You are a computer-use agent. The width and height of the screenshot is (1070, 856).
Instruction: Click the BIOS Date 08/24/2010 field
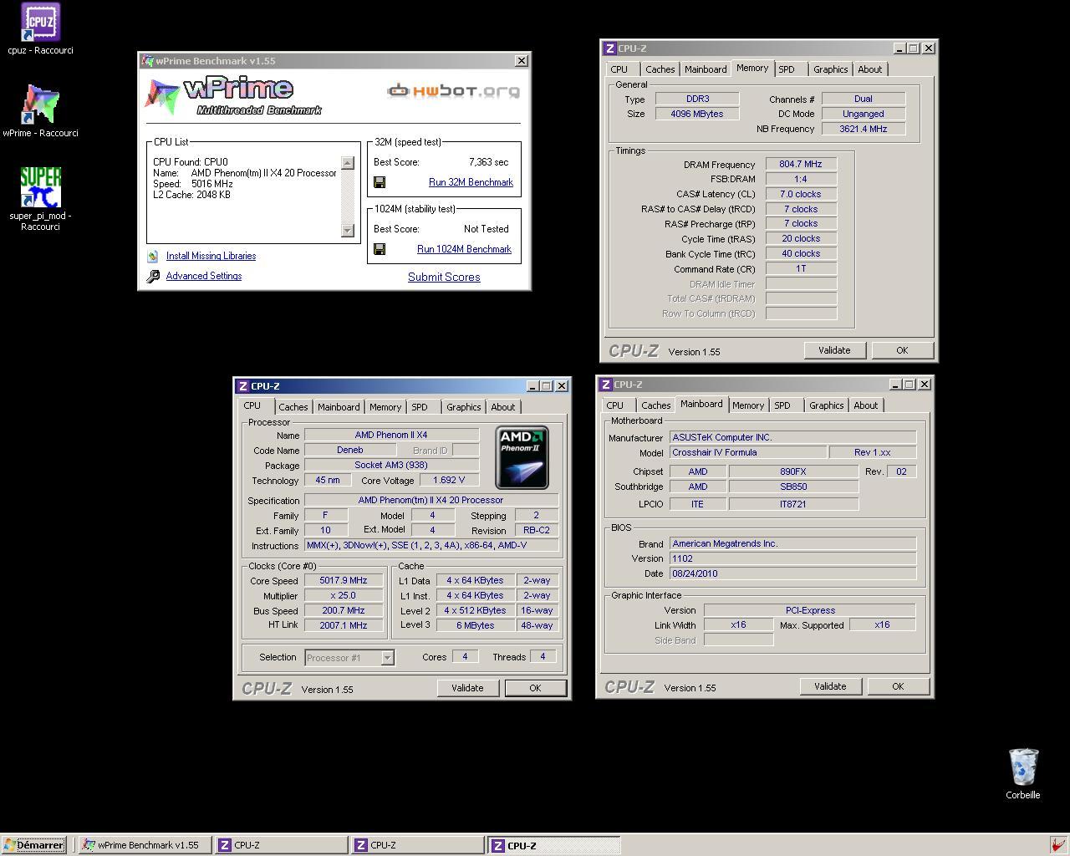click(x=793, y=573)
